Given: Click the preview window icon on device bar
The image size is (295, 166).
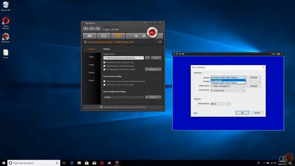Looking at the screenshot, I should tap(160, 42).
